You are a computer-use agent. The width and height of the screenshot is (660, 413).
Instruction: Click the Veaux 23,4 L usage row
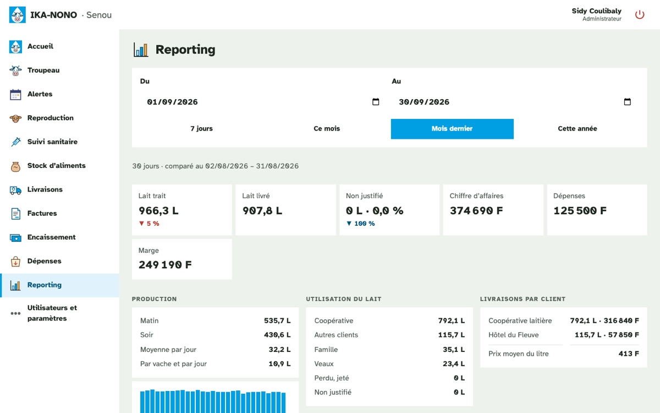click(x=389, y=364)
